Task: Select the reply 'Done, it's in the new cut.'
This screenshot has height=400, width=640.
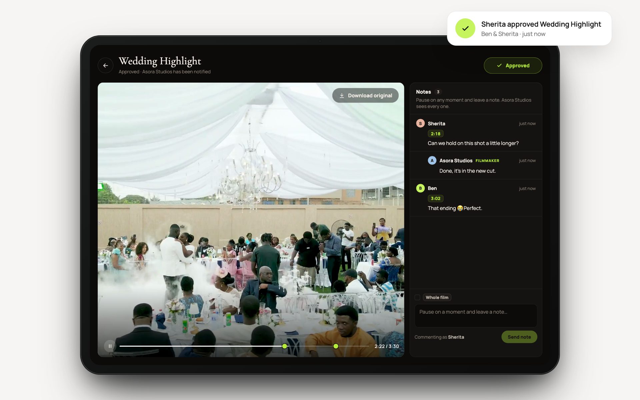Action: coord(467,171)
